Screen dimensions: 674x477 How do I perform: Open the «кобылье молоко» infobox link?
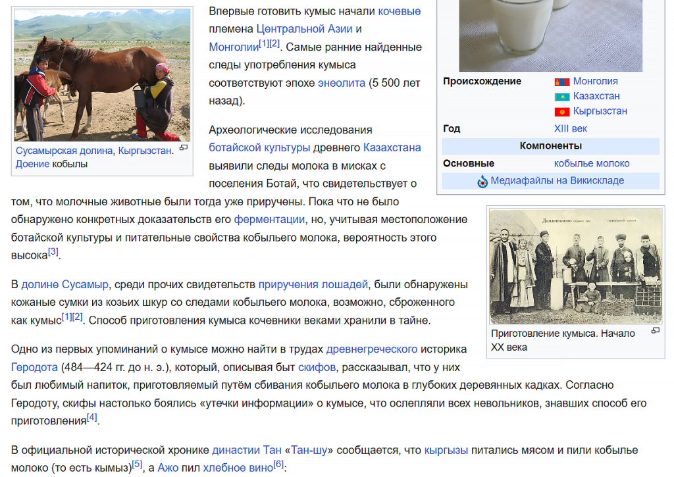592,163
